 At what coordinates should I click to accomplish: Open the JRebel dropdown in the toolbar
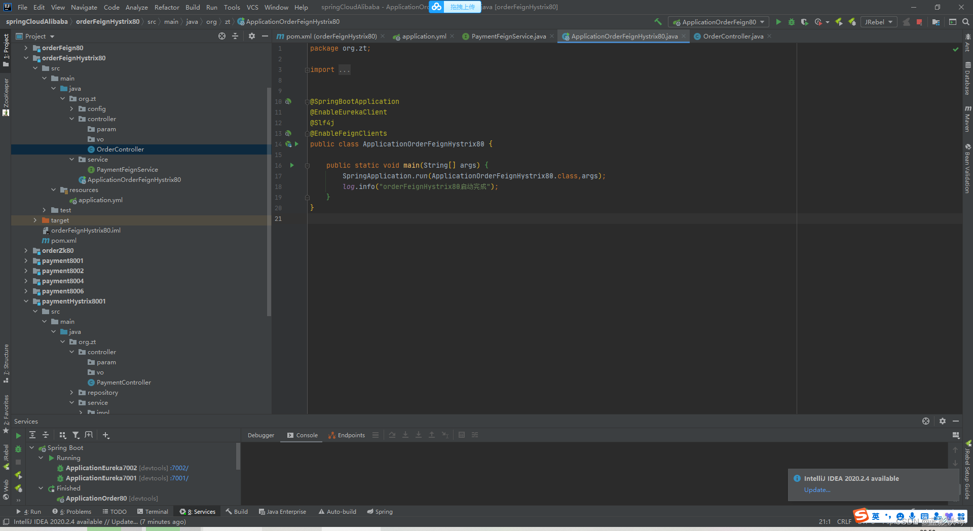(x=878, y=22)
